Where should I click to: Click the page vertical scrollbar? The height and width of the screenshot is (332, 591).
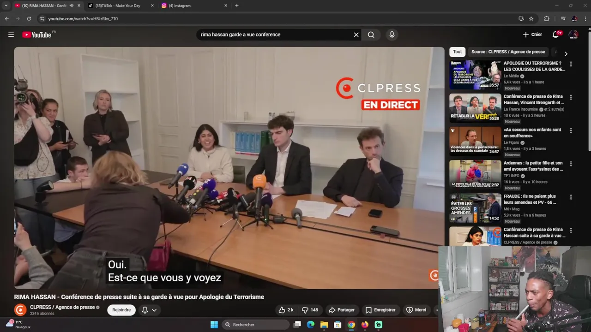click(589, 92)
